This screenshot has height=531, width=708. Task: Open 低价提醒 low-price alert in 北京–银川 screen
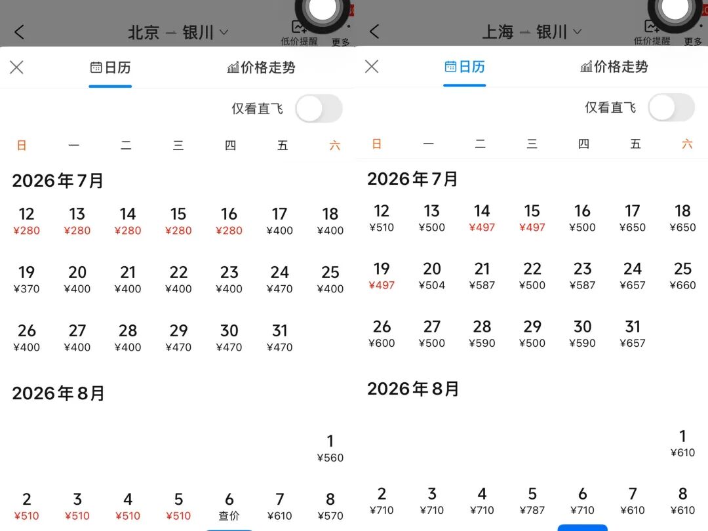click(x=299, y=33)
